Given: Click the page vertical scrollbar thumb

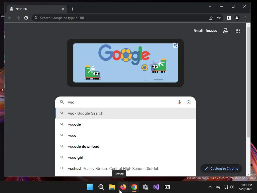Looking at the screenshot, I should coord(248,82).
